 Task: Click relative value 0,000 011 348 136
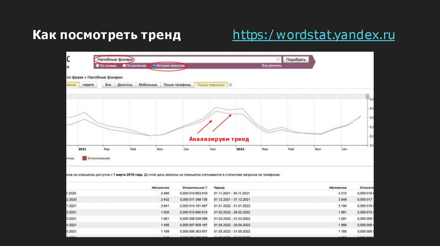click(x=194, y=200)
